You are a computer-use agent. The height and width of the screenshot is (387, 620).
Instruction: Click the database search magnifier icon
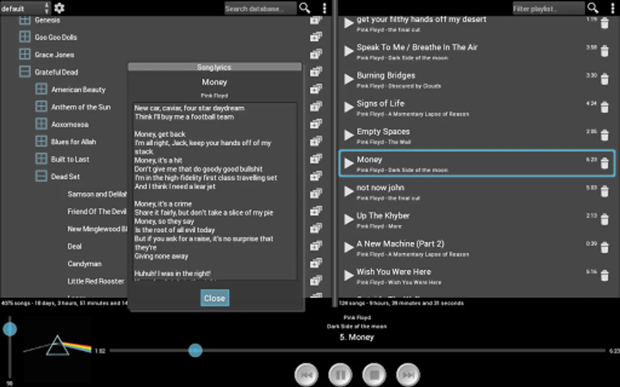click(305, 8)
